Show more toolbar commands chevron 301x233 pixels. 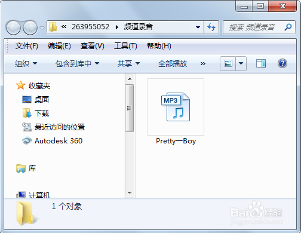point(203,64)
